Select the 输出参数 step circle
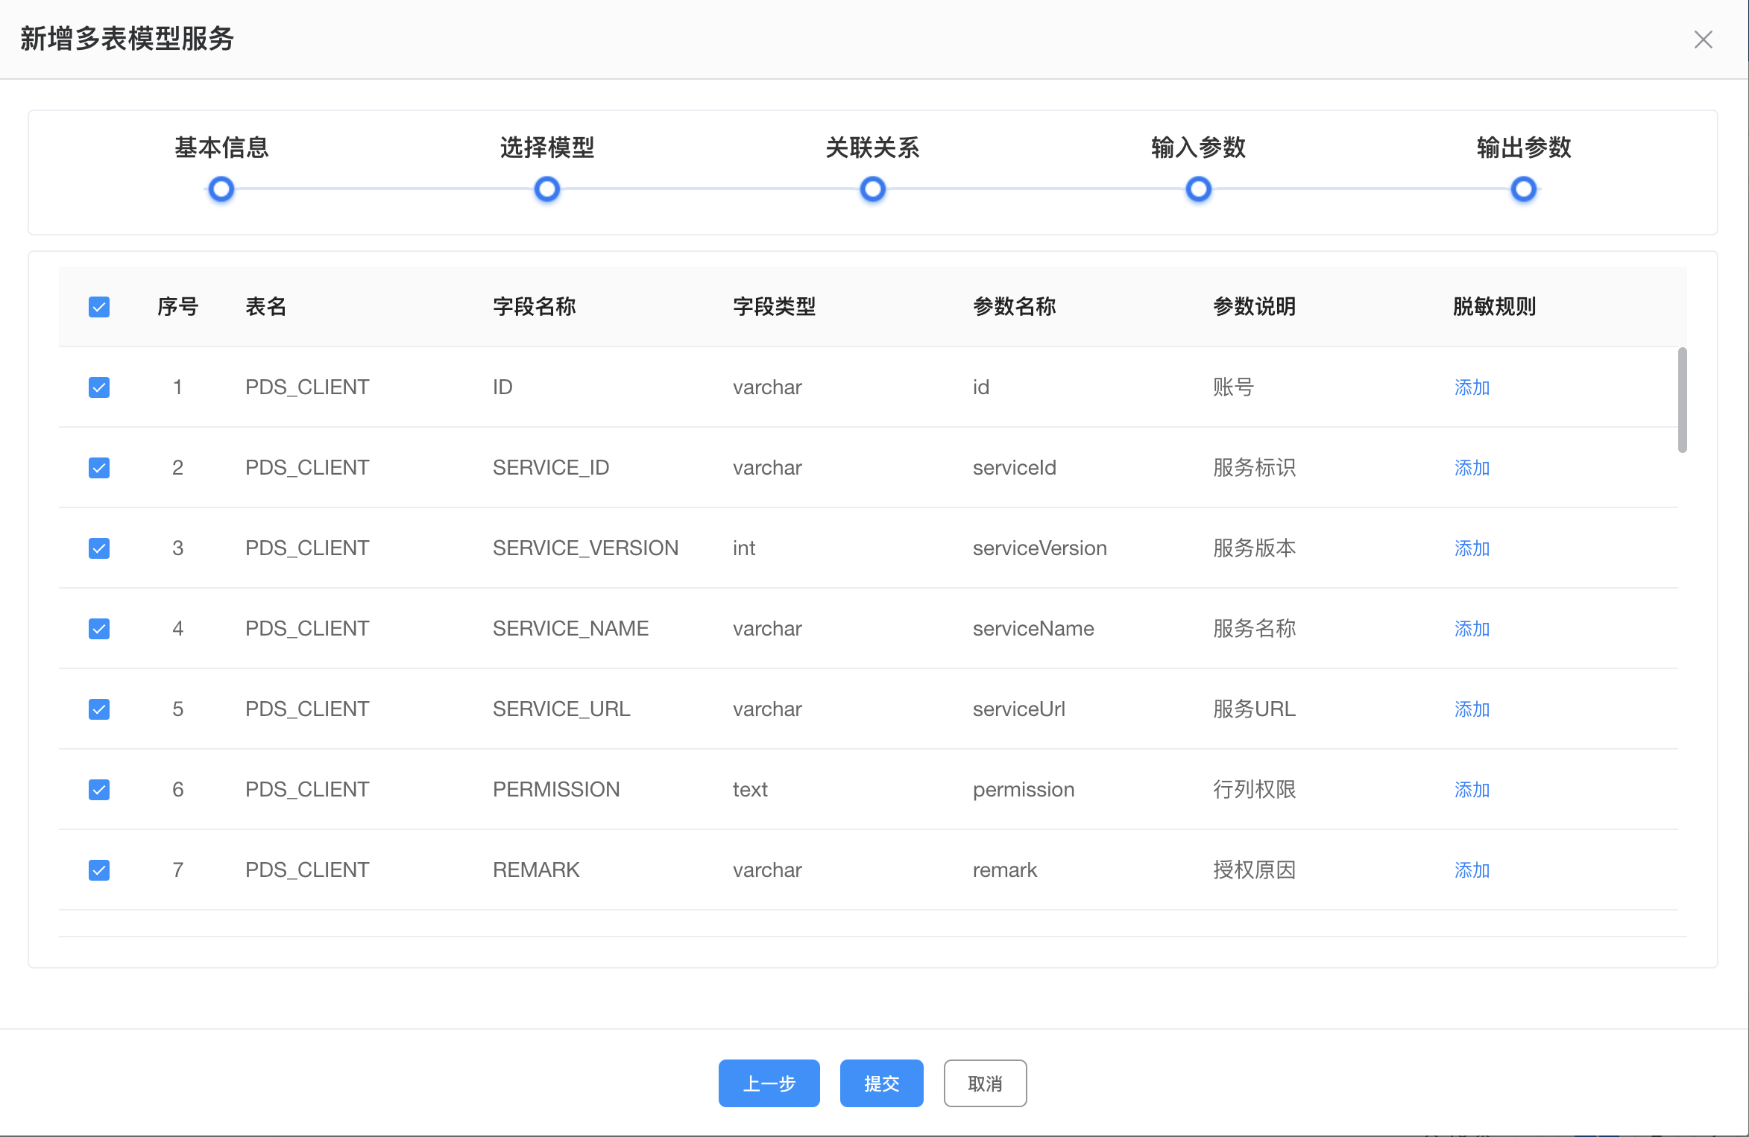The width and height of the screenshot is (1749, 1137). [1524, 189]
